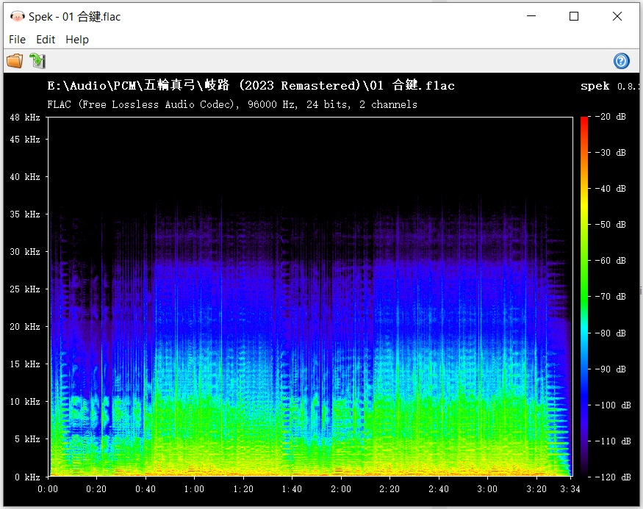Click the 2:40 time label
This screenshot has height=509, width=643.
point(439,489)
